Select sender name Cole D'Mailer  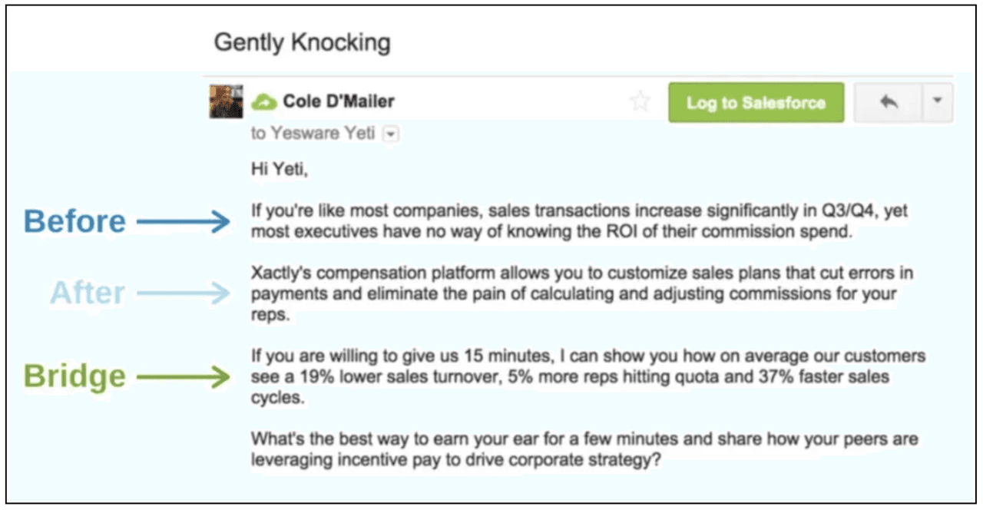pyautogui.click(x=338, y=101)
